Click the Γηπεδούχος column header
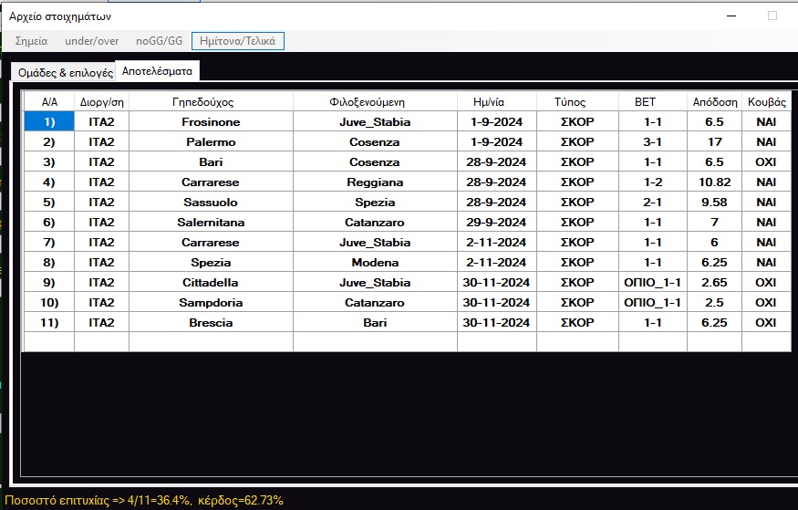This screenshot has width=798, height=510. (x=210, y=102)
